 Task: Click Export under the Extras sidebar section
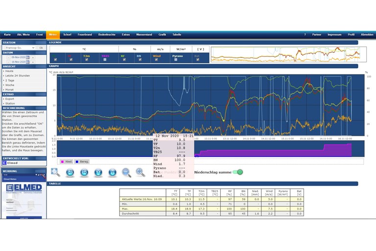point(10,99)
